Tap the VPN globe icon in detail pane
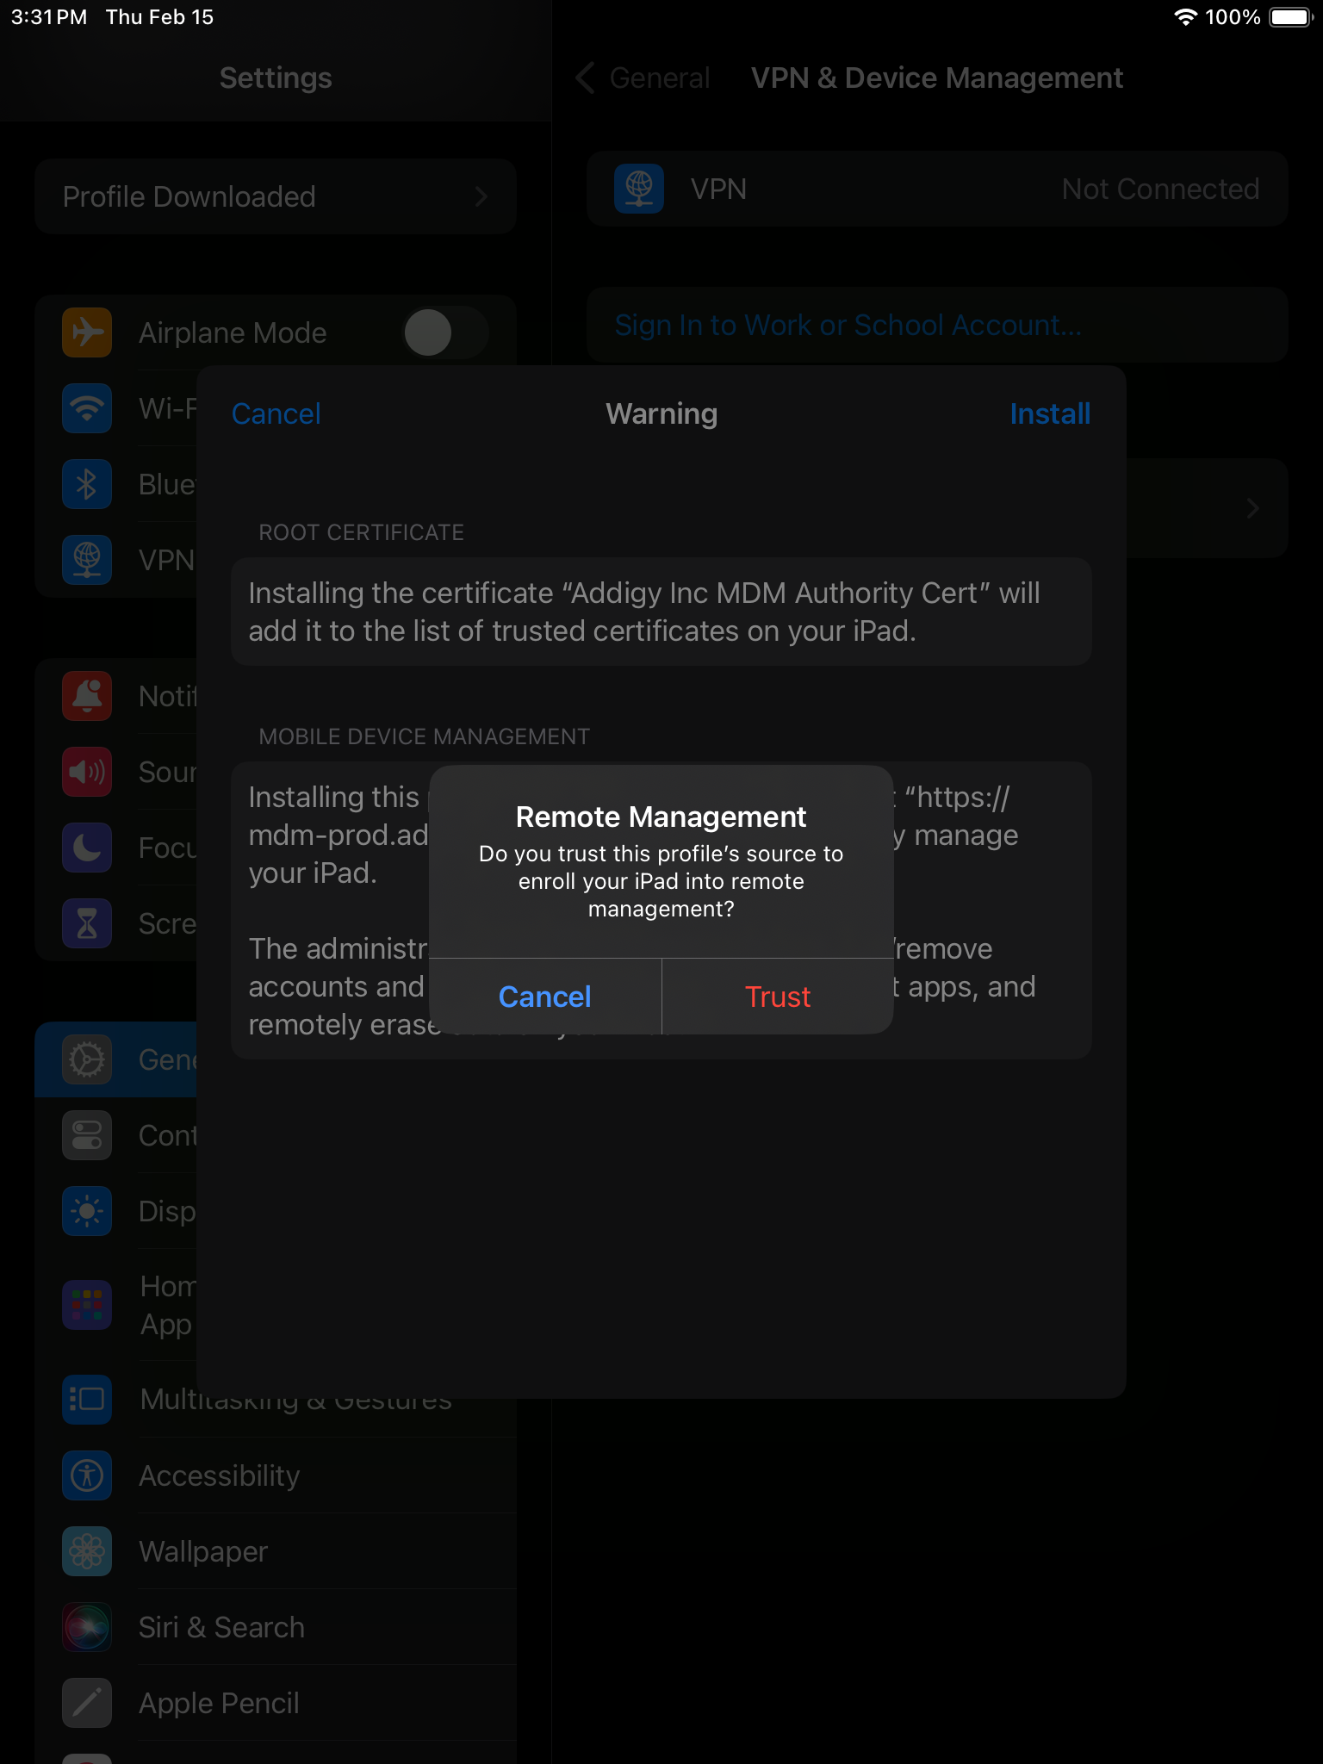The width and height of the screenshot is (1323, 1764). 639,189
